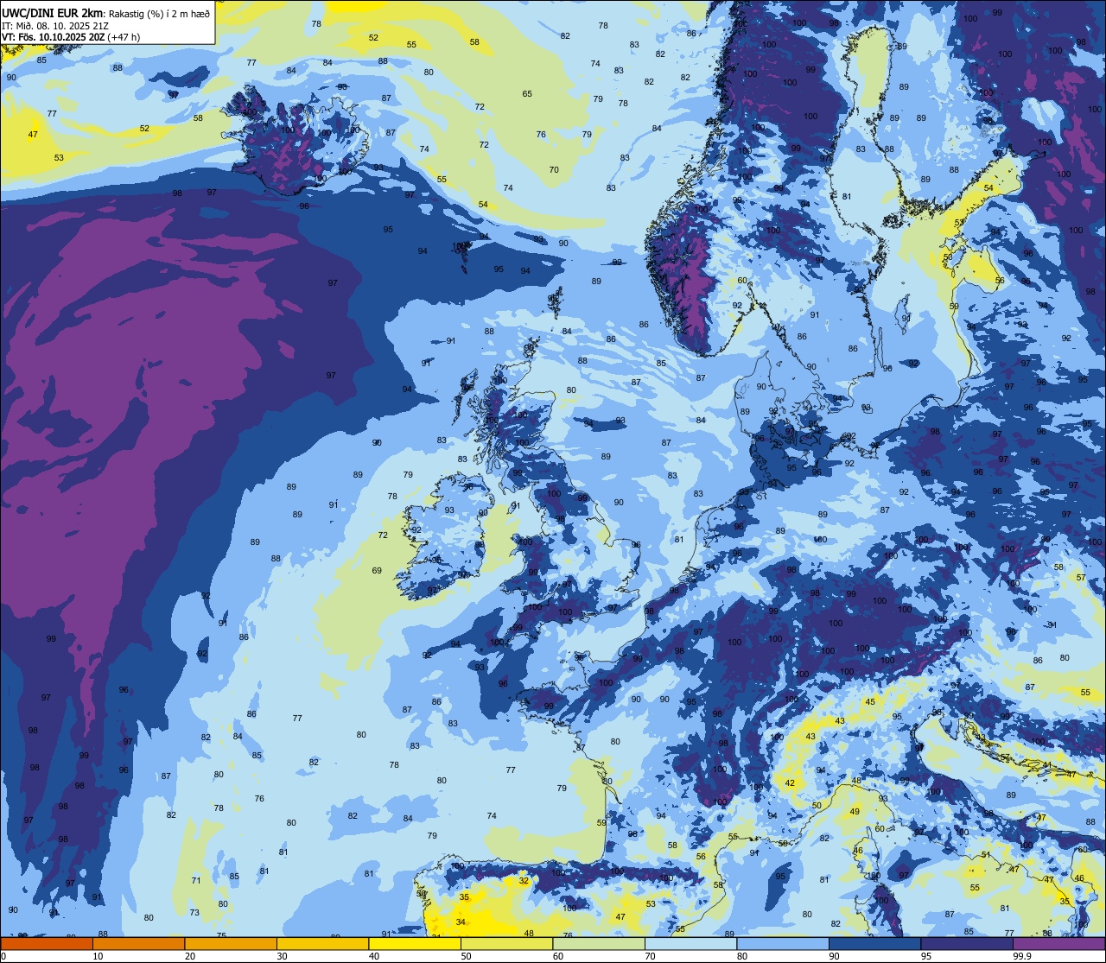Click the 'VT: Fös. 10.10.2025 20Z' valid time
The image size is (1106, 963).
[52, 37]
